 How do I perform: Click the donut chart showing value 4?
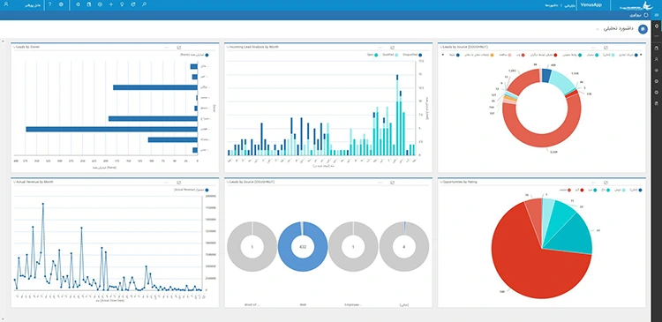coord(404,246)
